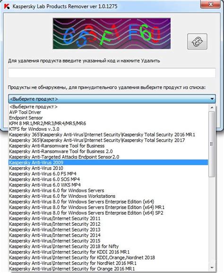This screenshot has height=273, width=224.
Task: Click scrollbar up arrow in product list
Action: (212, 108)
